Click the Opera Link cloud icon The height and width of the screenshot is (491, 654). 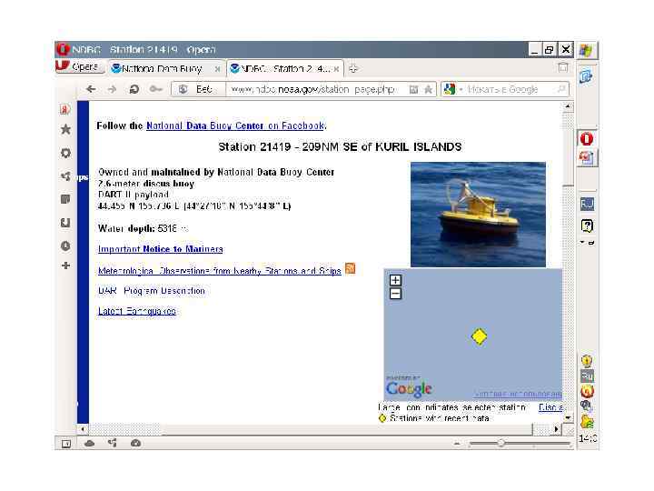[x=89, y=443]
